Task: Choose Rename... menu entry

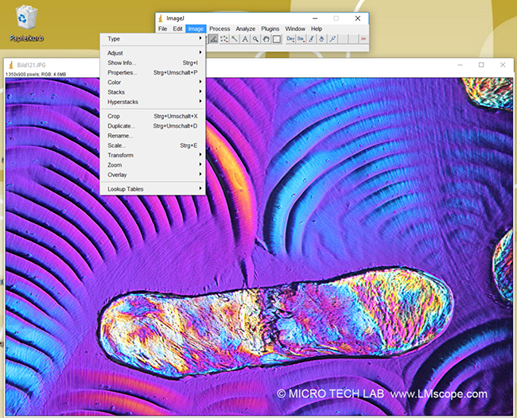Action: point(153,136)
